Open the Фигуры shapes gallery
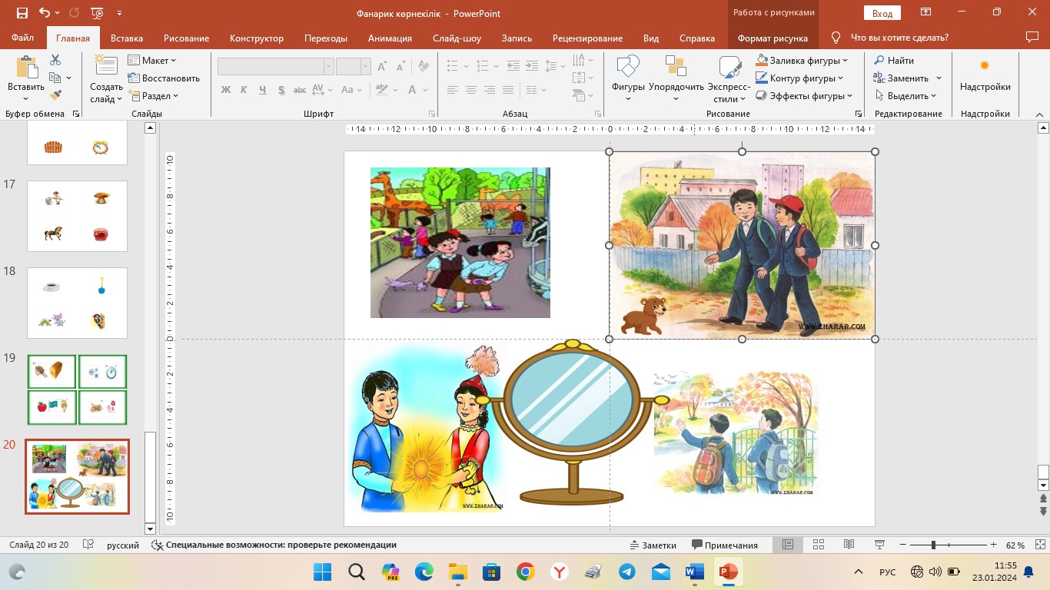 pyautogui.click(x=628, y=77)
